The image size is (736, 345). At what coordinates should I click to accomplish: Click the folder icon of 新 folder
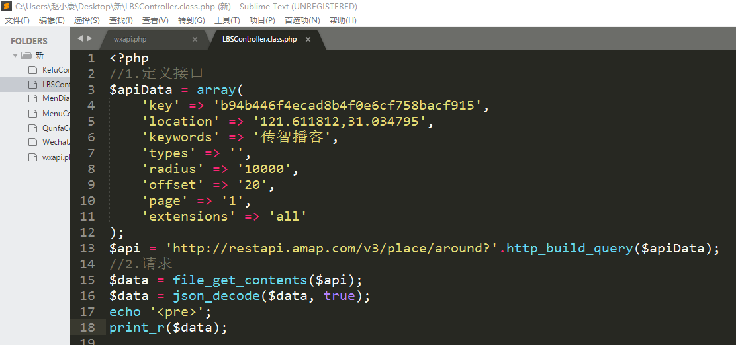(x=26, y=56)
